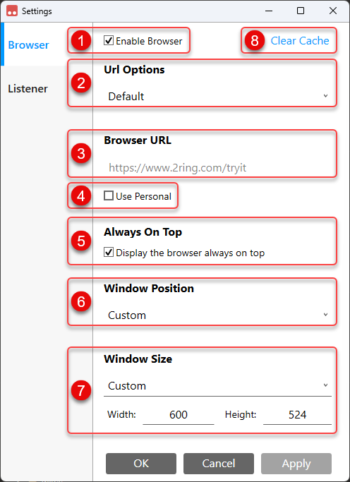Click the Cancel button

(219, 463)
